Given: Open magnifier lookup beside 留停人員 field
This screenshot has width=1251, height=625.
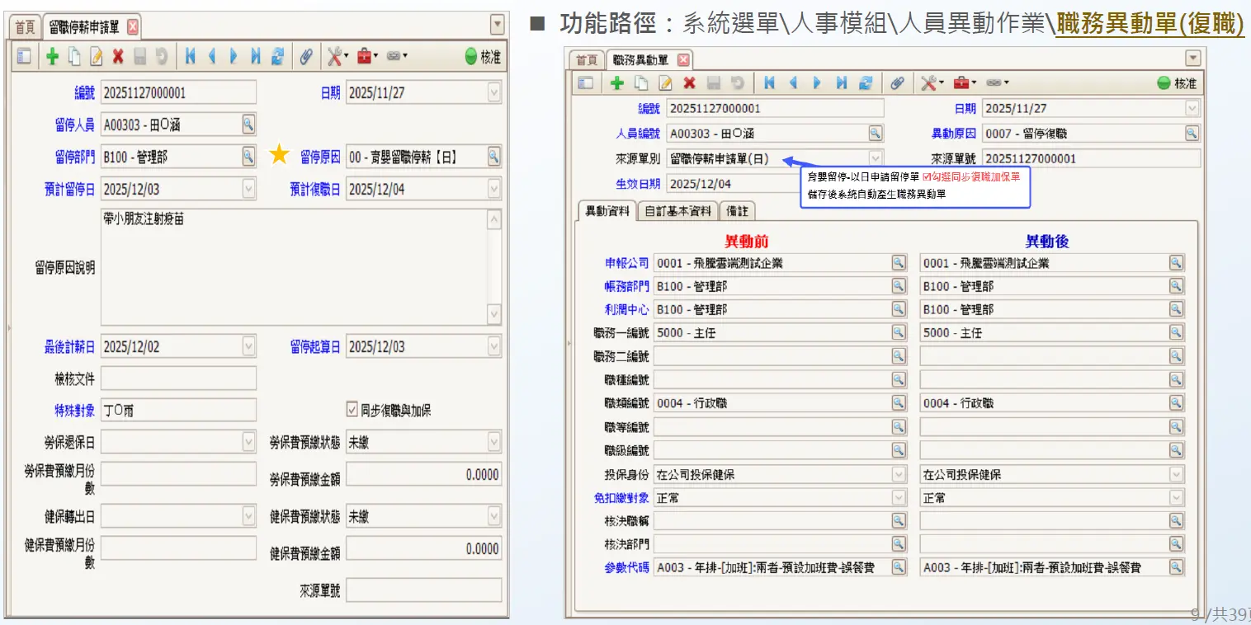Looking at the screenshot, I should pyautogui.click(x=248, y=125).
